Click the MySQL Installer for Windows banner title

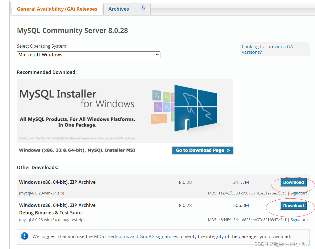77,98
